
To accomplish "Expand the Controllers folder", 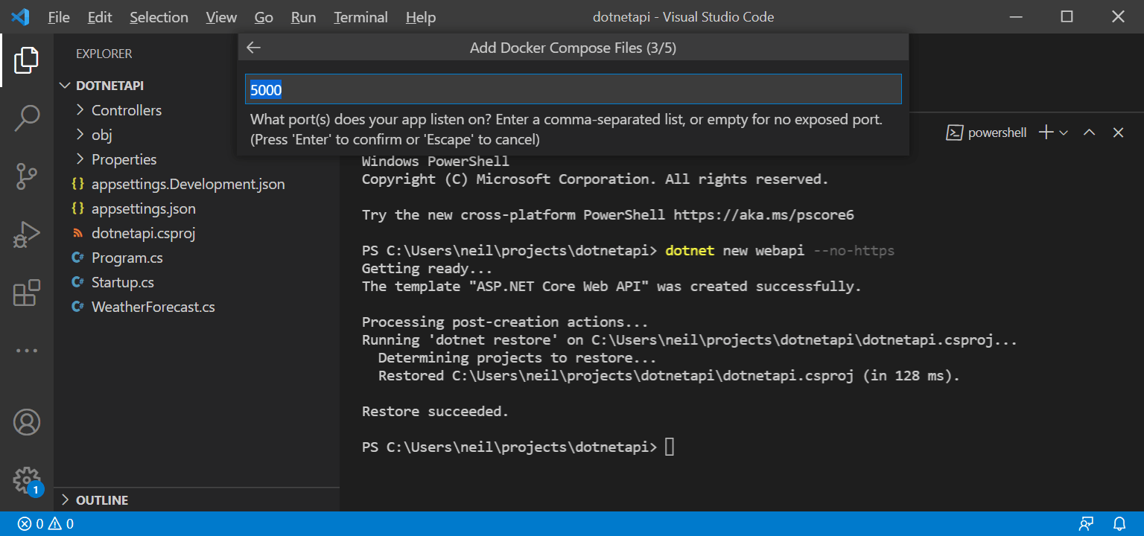I will 126,110.
